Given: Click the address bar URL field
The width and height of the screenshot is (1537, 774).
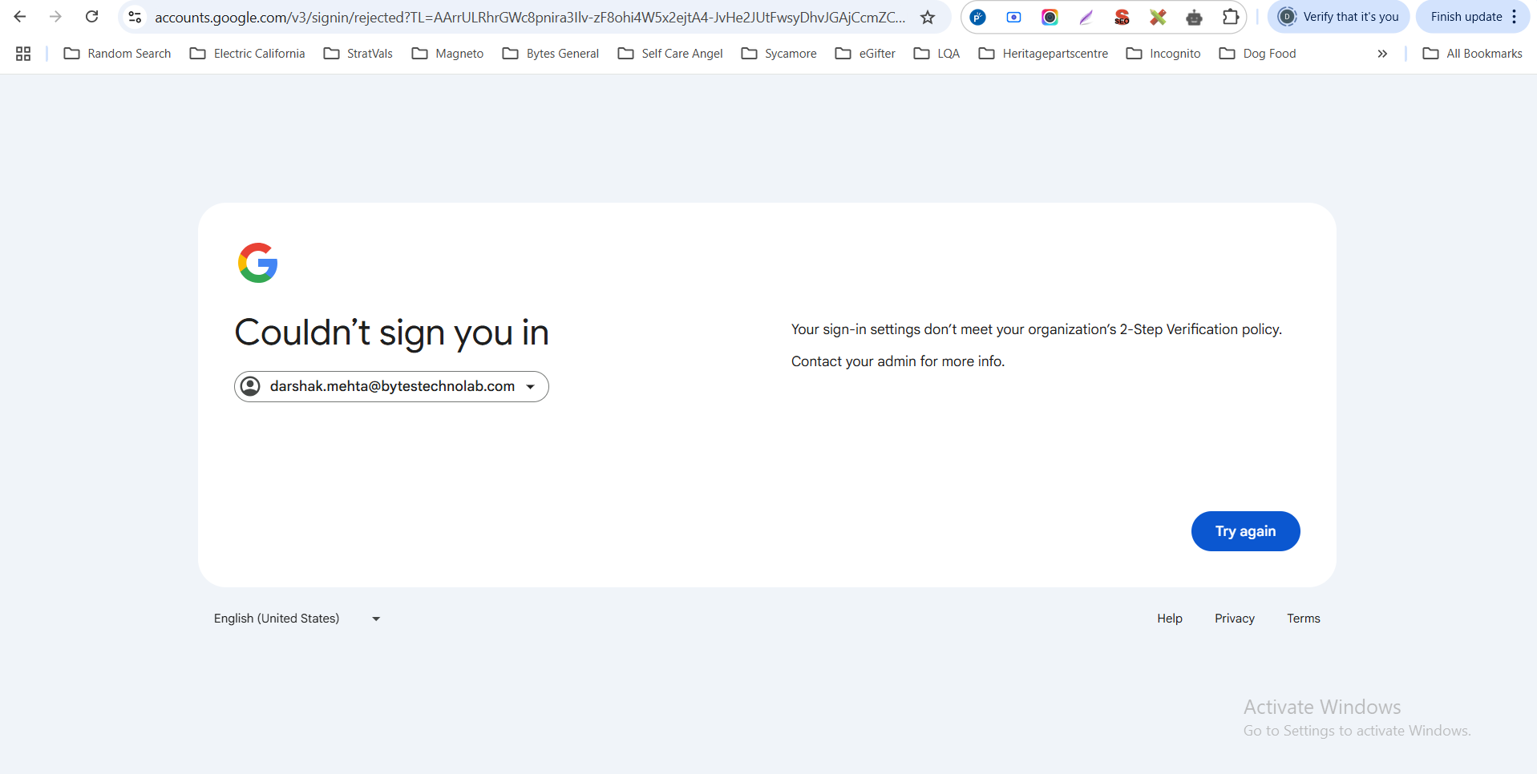Looking at the screenshot, I should 530,17.
